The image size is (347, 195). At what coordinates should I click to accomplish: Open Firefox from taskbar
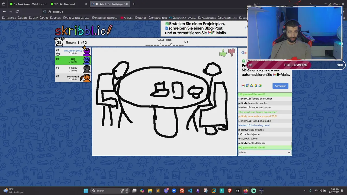[x=246, y=191]
